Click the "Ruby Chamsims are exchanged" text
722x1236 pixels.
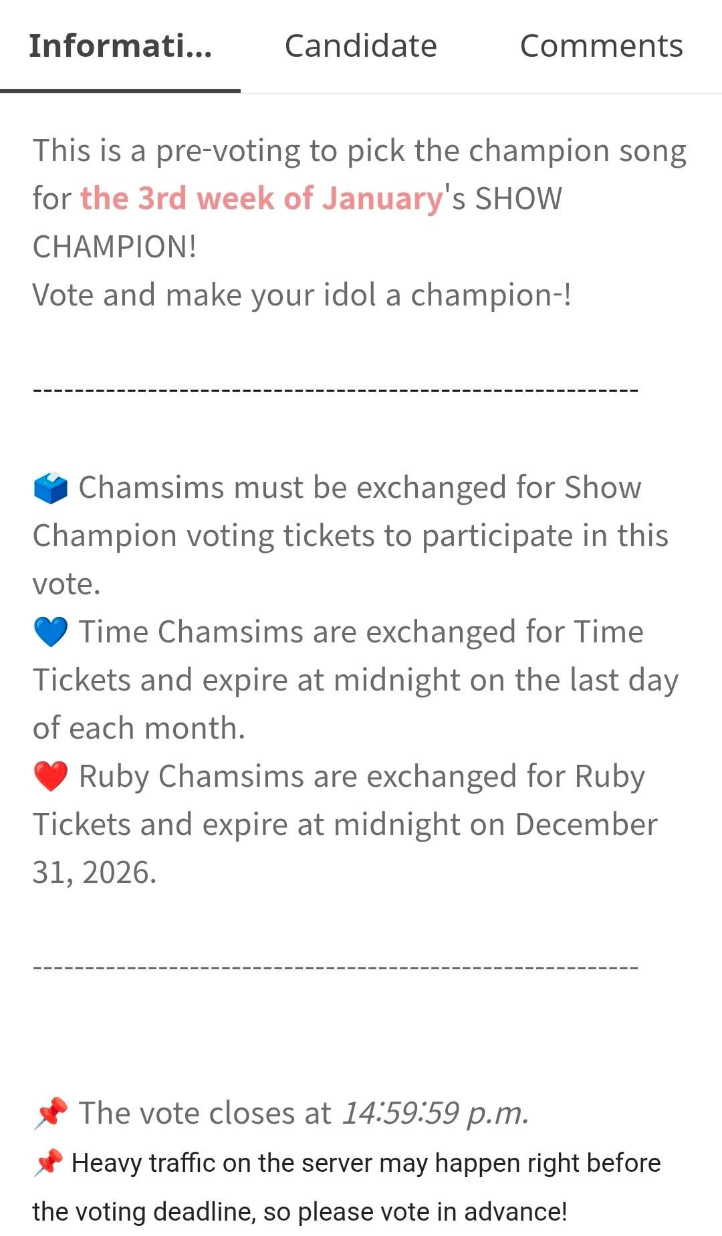click(x=362, y=777)
